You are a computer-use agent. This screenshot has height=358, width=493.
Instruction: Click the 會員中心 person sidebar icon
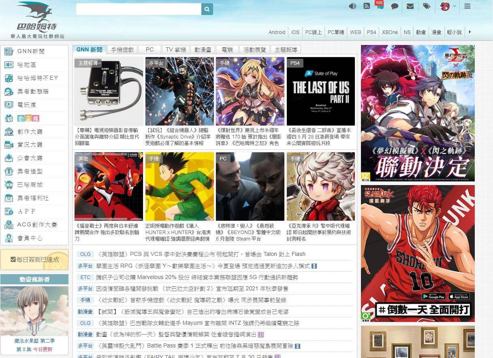coord(9,238)
